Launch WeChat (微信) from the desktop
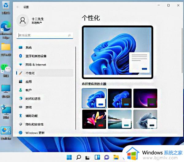Screen dimensions: 184x162 (6, 70)
